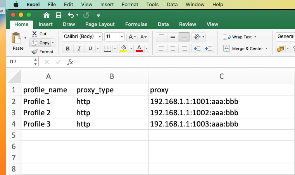Decrease font size with smaller A
Image resolution: width=295 pixels, height=175 pixels.
tap(143, 37)
